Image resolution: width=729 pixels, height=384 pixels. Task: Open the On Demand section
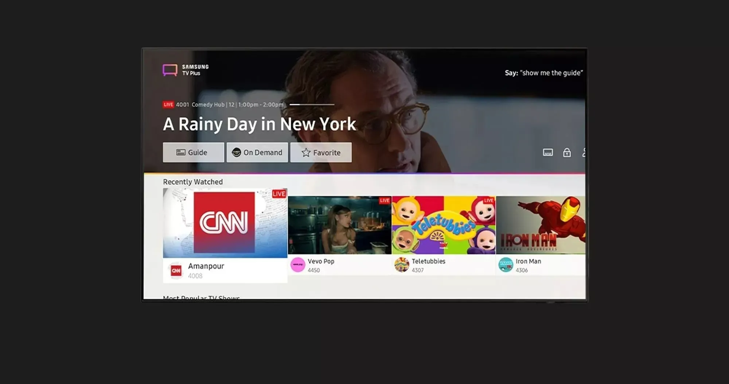coord(257,153)
